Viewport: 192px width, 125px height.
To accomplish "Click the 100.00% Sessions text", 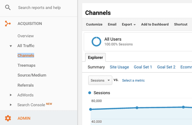I will pyautogui.click(x=118, y=44).
